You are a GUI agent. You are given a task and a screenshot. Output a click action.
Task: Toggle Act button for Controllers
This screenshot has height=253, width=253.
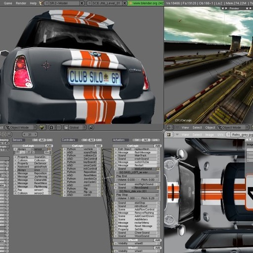click(x=91, y=140)
